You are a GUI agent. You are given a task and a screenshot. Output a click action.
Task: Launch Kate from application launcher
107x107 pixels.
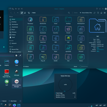coord(17,63)
